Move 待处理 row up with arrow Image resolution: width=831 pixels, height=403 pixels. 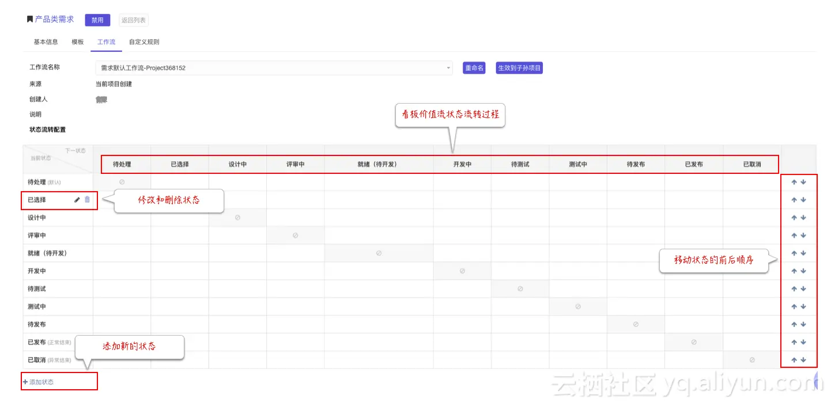[794, 183]
